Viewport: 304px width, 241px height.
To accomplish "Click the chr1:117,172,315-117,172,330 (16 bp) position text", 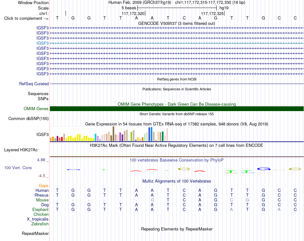I will [210, 3].
